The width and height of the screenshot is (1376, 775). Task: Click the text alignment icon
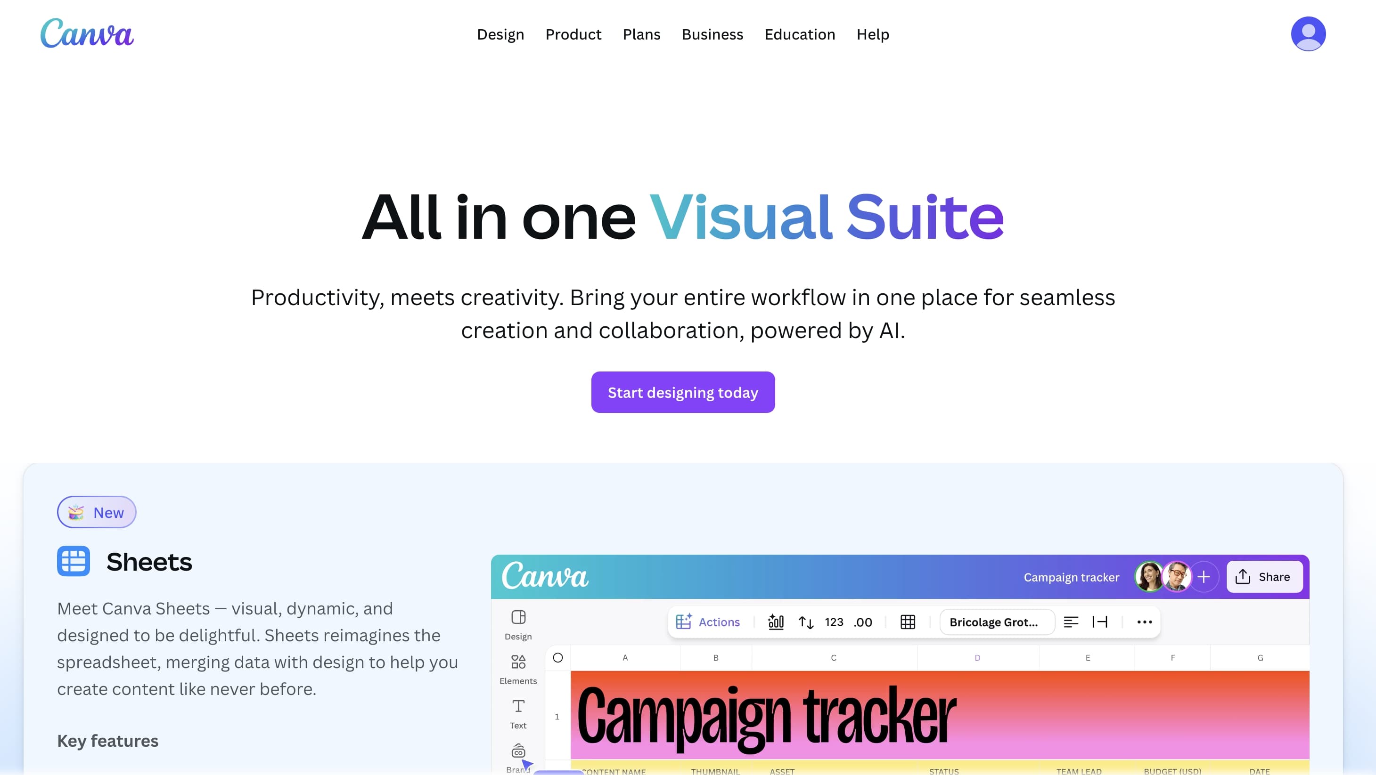pyautogui.click(x=1071, y=622)
